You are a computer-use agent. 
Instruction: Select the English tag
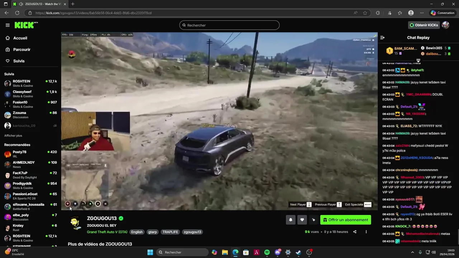click(137, 232)
